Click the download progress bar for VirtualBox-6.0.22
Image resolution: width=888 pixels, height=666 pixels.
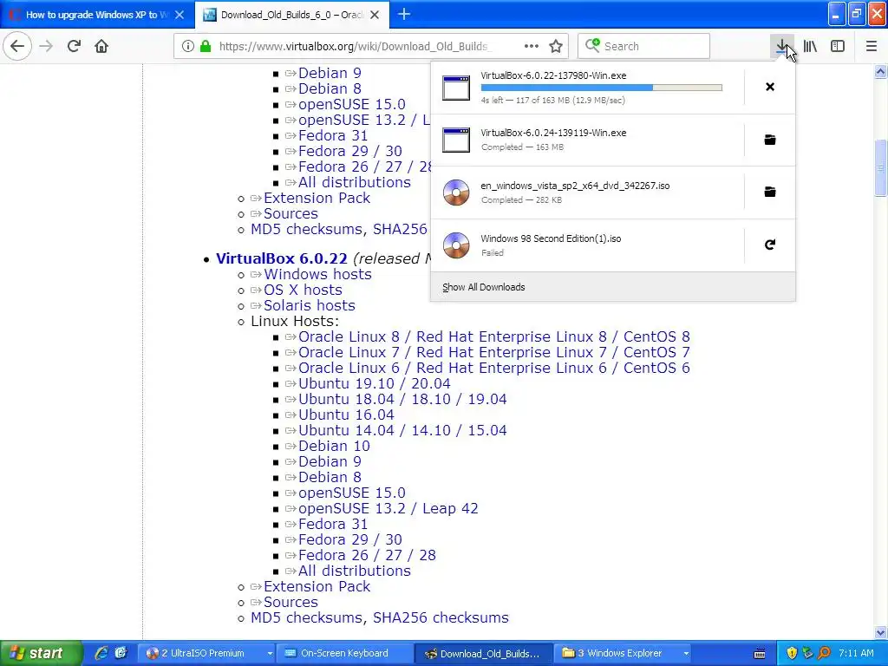pyautogui.click(x=602, y=88)
